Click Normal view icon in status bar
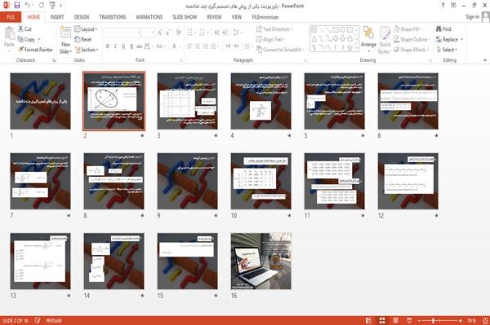 click(369, 320)
